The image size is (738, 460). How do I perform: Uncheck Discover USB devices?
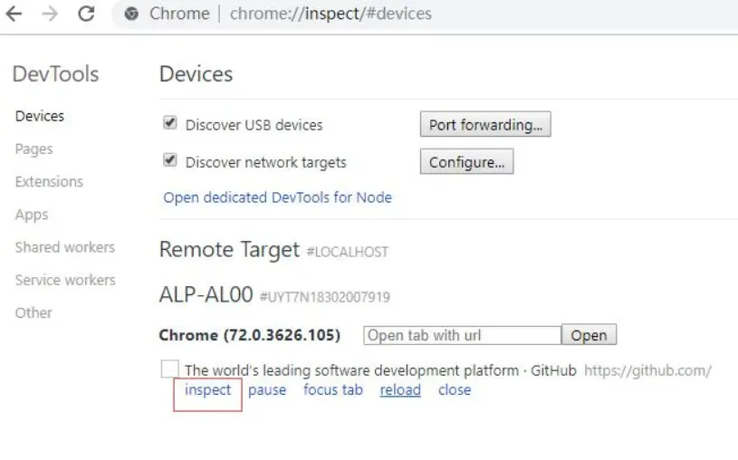coord(170,123)
